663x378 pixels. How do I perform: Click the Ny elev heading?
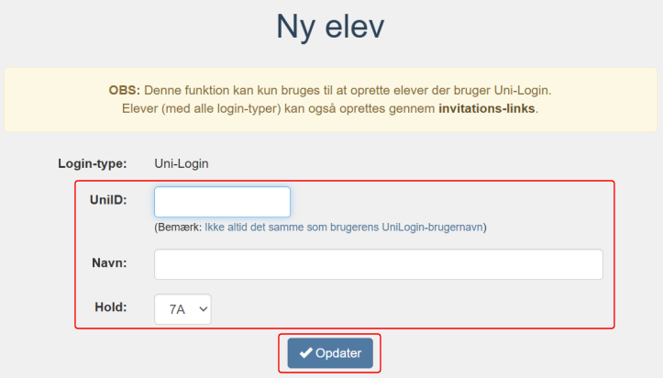pos(330,27)
